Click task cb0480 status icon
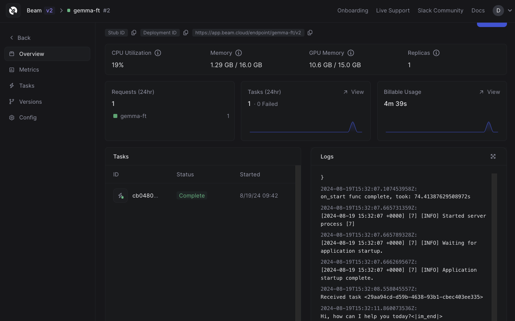Viewport: 515px width, 321px height. pyautogui.click(x=120, y=196)
